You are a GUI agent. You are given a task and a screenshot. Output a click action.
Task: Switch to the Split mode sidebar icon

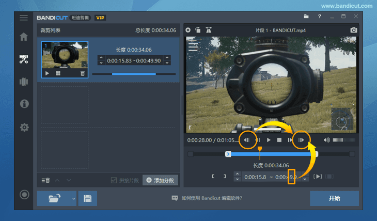[x=24, y=82]
